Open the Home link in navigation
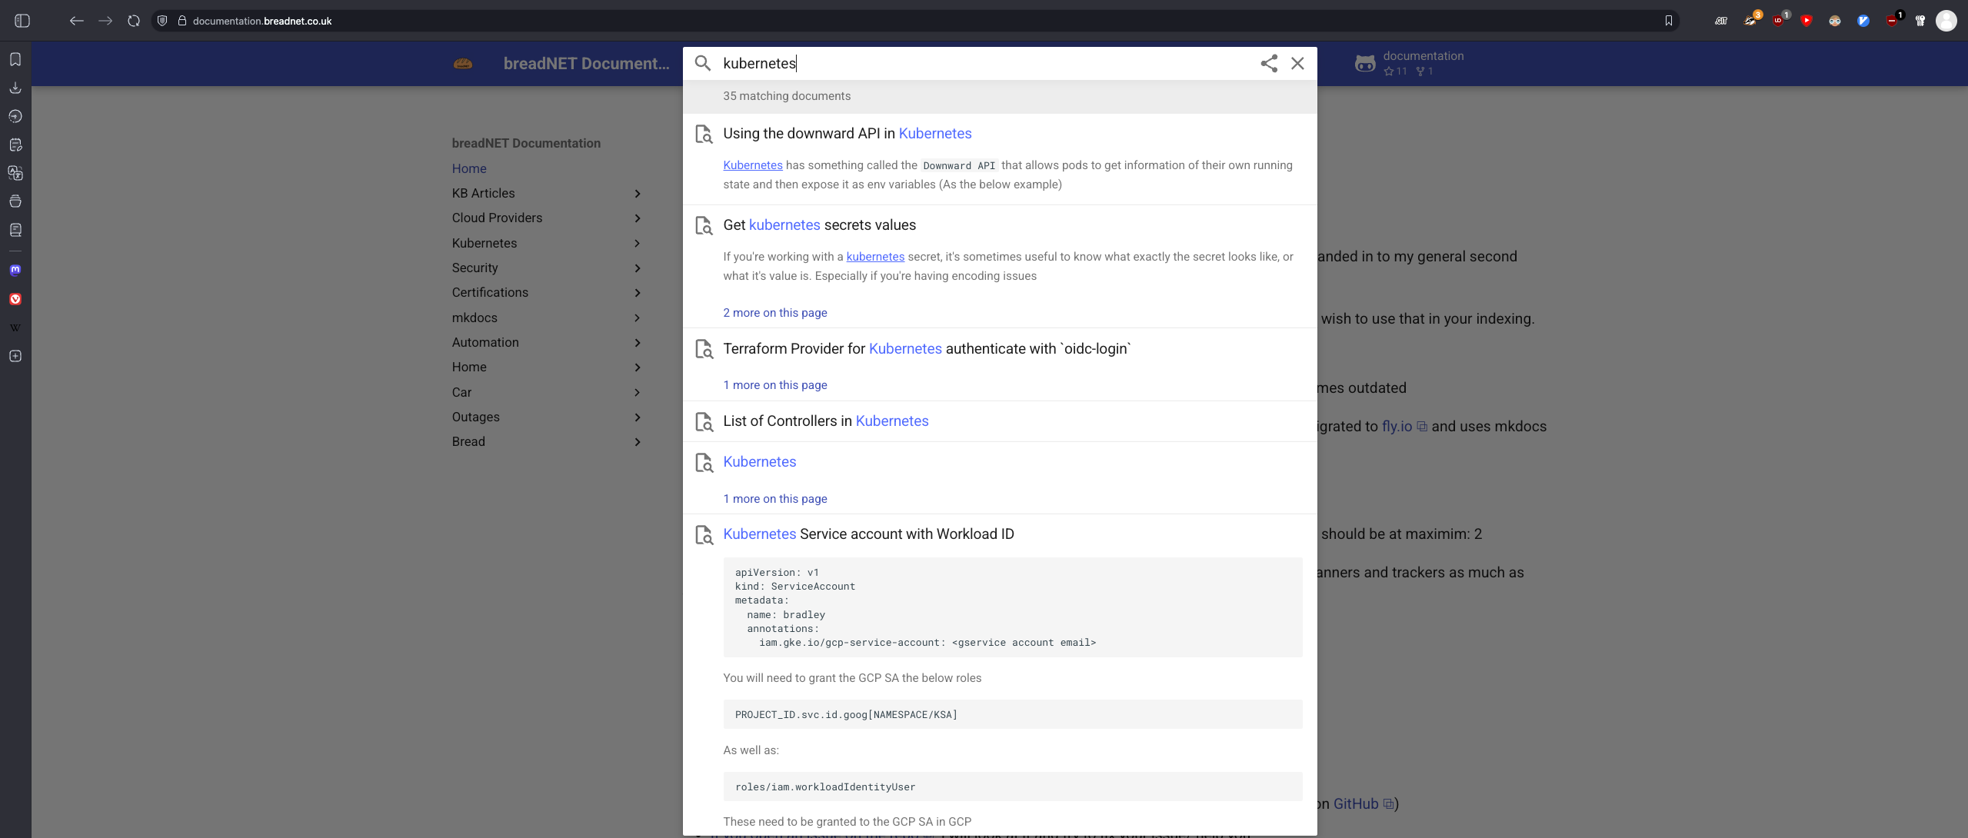The width and height of the screenshot is (1968, 838). [x=469, y=168]
